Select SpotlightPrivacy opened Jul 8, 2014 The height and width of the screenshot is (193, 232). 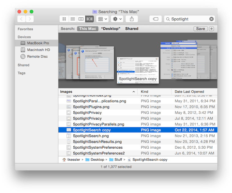(x=138, y=118)
